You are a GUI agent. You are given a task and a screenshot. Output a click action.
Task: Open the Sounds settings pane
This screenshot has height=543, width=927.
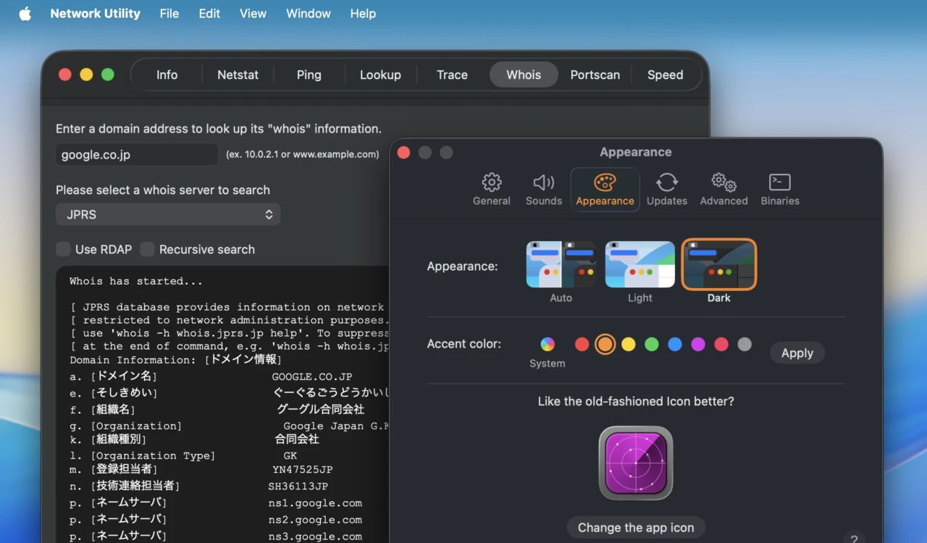(543, 188)
